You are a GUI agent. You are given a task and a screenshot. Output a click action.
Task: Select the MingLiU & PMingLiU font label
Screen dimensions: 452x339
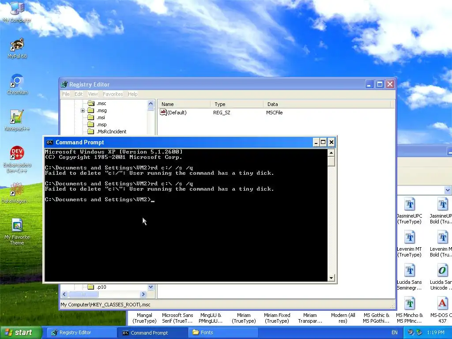tap(211, 318)
